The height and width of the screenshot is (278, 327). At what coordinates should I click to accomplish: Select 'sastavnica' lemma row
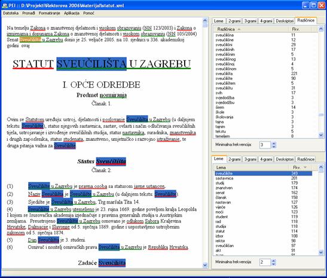[264, 178]
